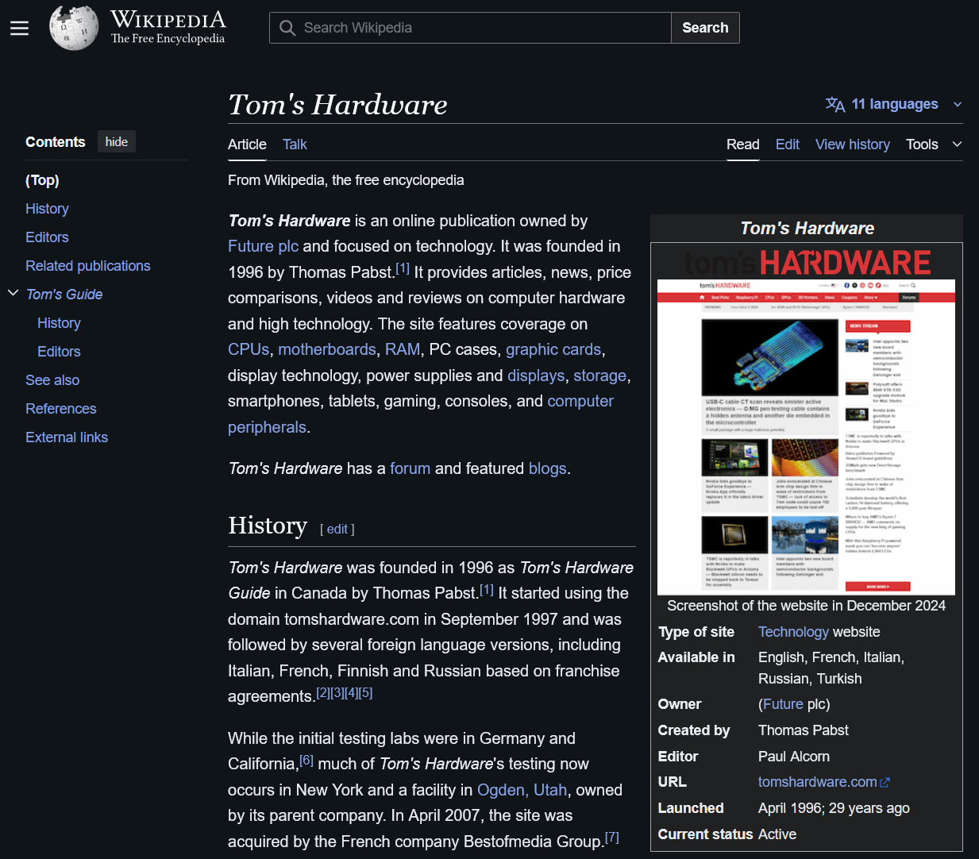Open the external link icon beside tomshardware.com
Screen dimensions: 979x859
tap(885, 782)
